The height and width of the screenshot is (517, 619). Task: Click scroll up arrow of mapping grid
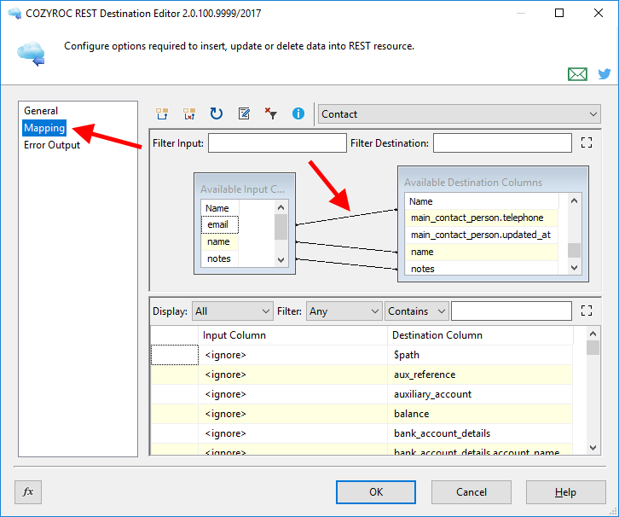593,334
